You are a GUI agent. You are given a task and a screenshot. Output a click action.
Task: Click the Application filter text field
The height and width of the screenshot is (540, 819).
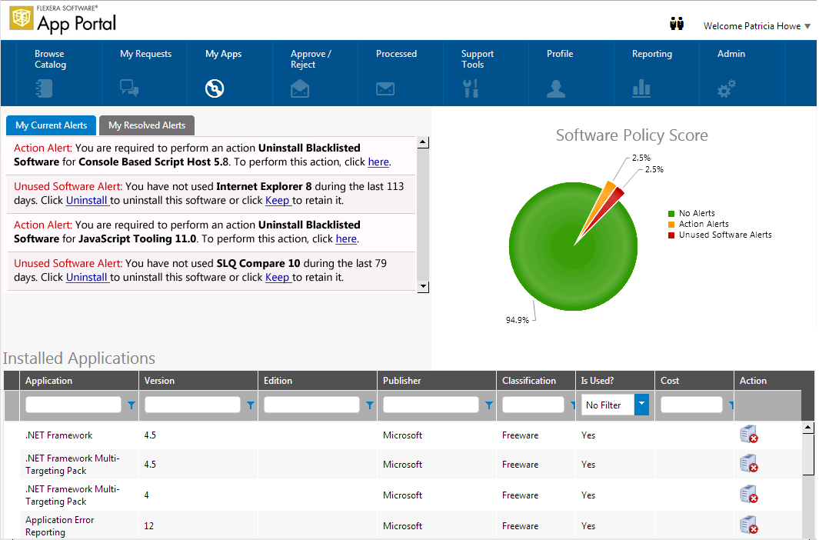(73, 405)
